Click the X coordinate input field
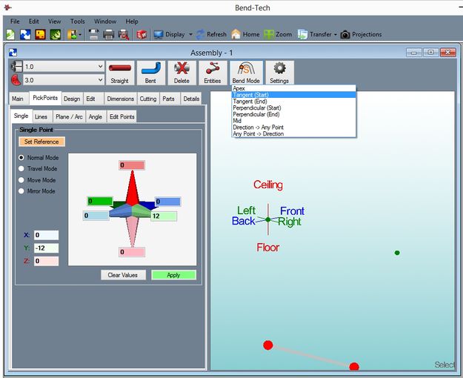Screen dimensions: 463x378 coord(45,235)
